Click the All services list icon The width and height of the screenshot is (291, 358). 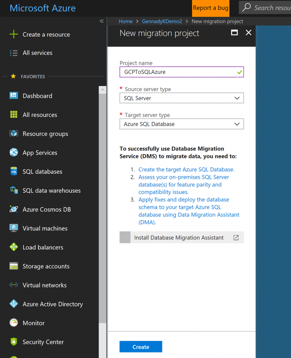click(x=14, y=53)
